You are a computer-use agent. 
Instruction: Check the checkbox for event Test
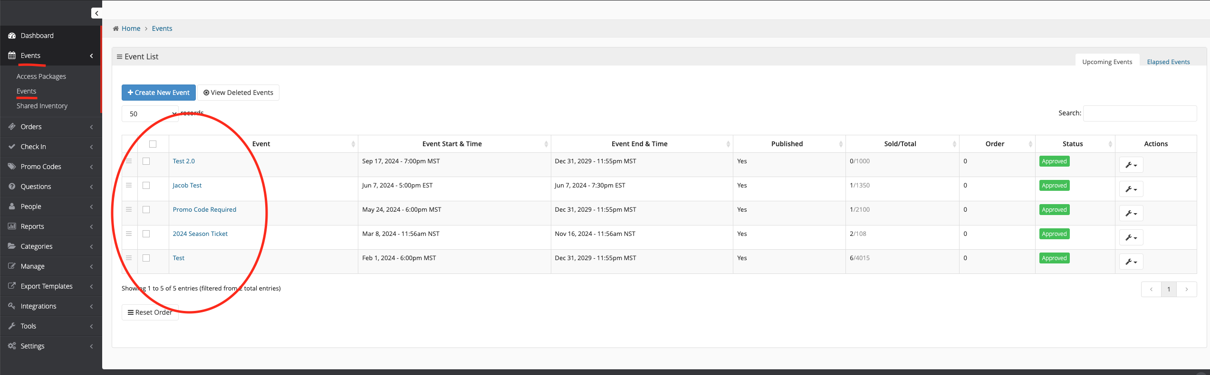pyautogui.click(x=146, y=258)
